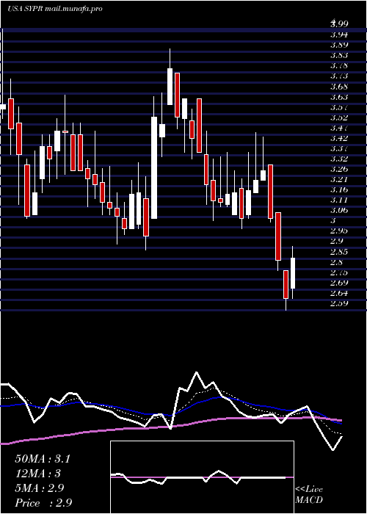The width and height of the screenshot is (367, 514).
Task: Click the 3.78 price level label
Action: click(x=339, y=65)
